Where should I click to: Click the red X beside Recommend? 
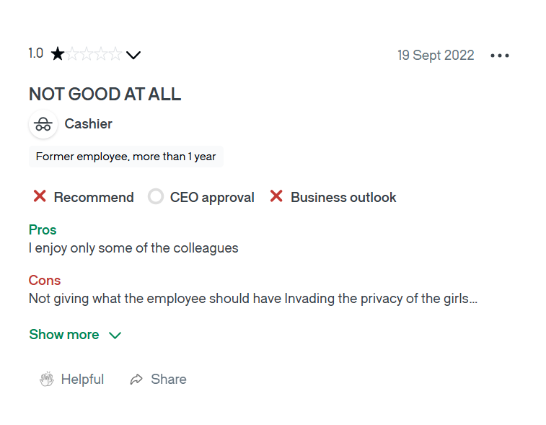[x=40, y=196]
